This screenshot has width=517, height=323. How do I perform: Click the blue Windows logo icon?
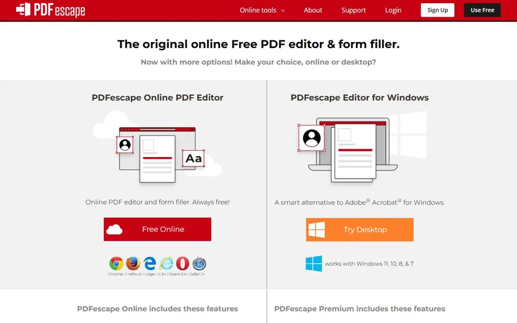(313, 263)
